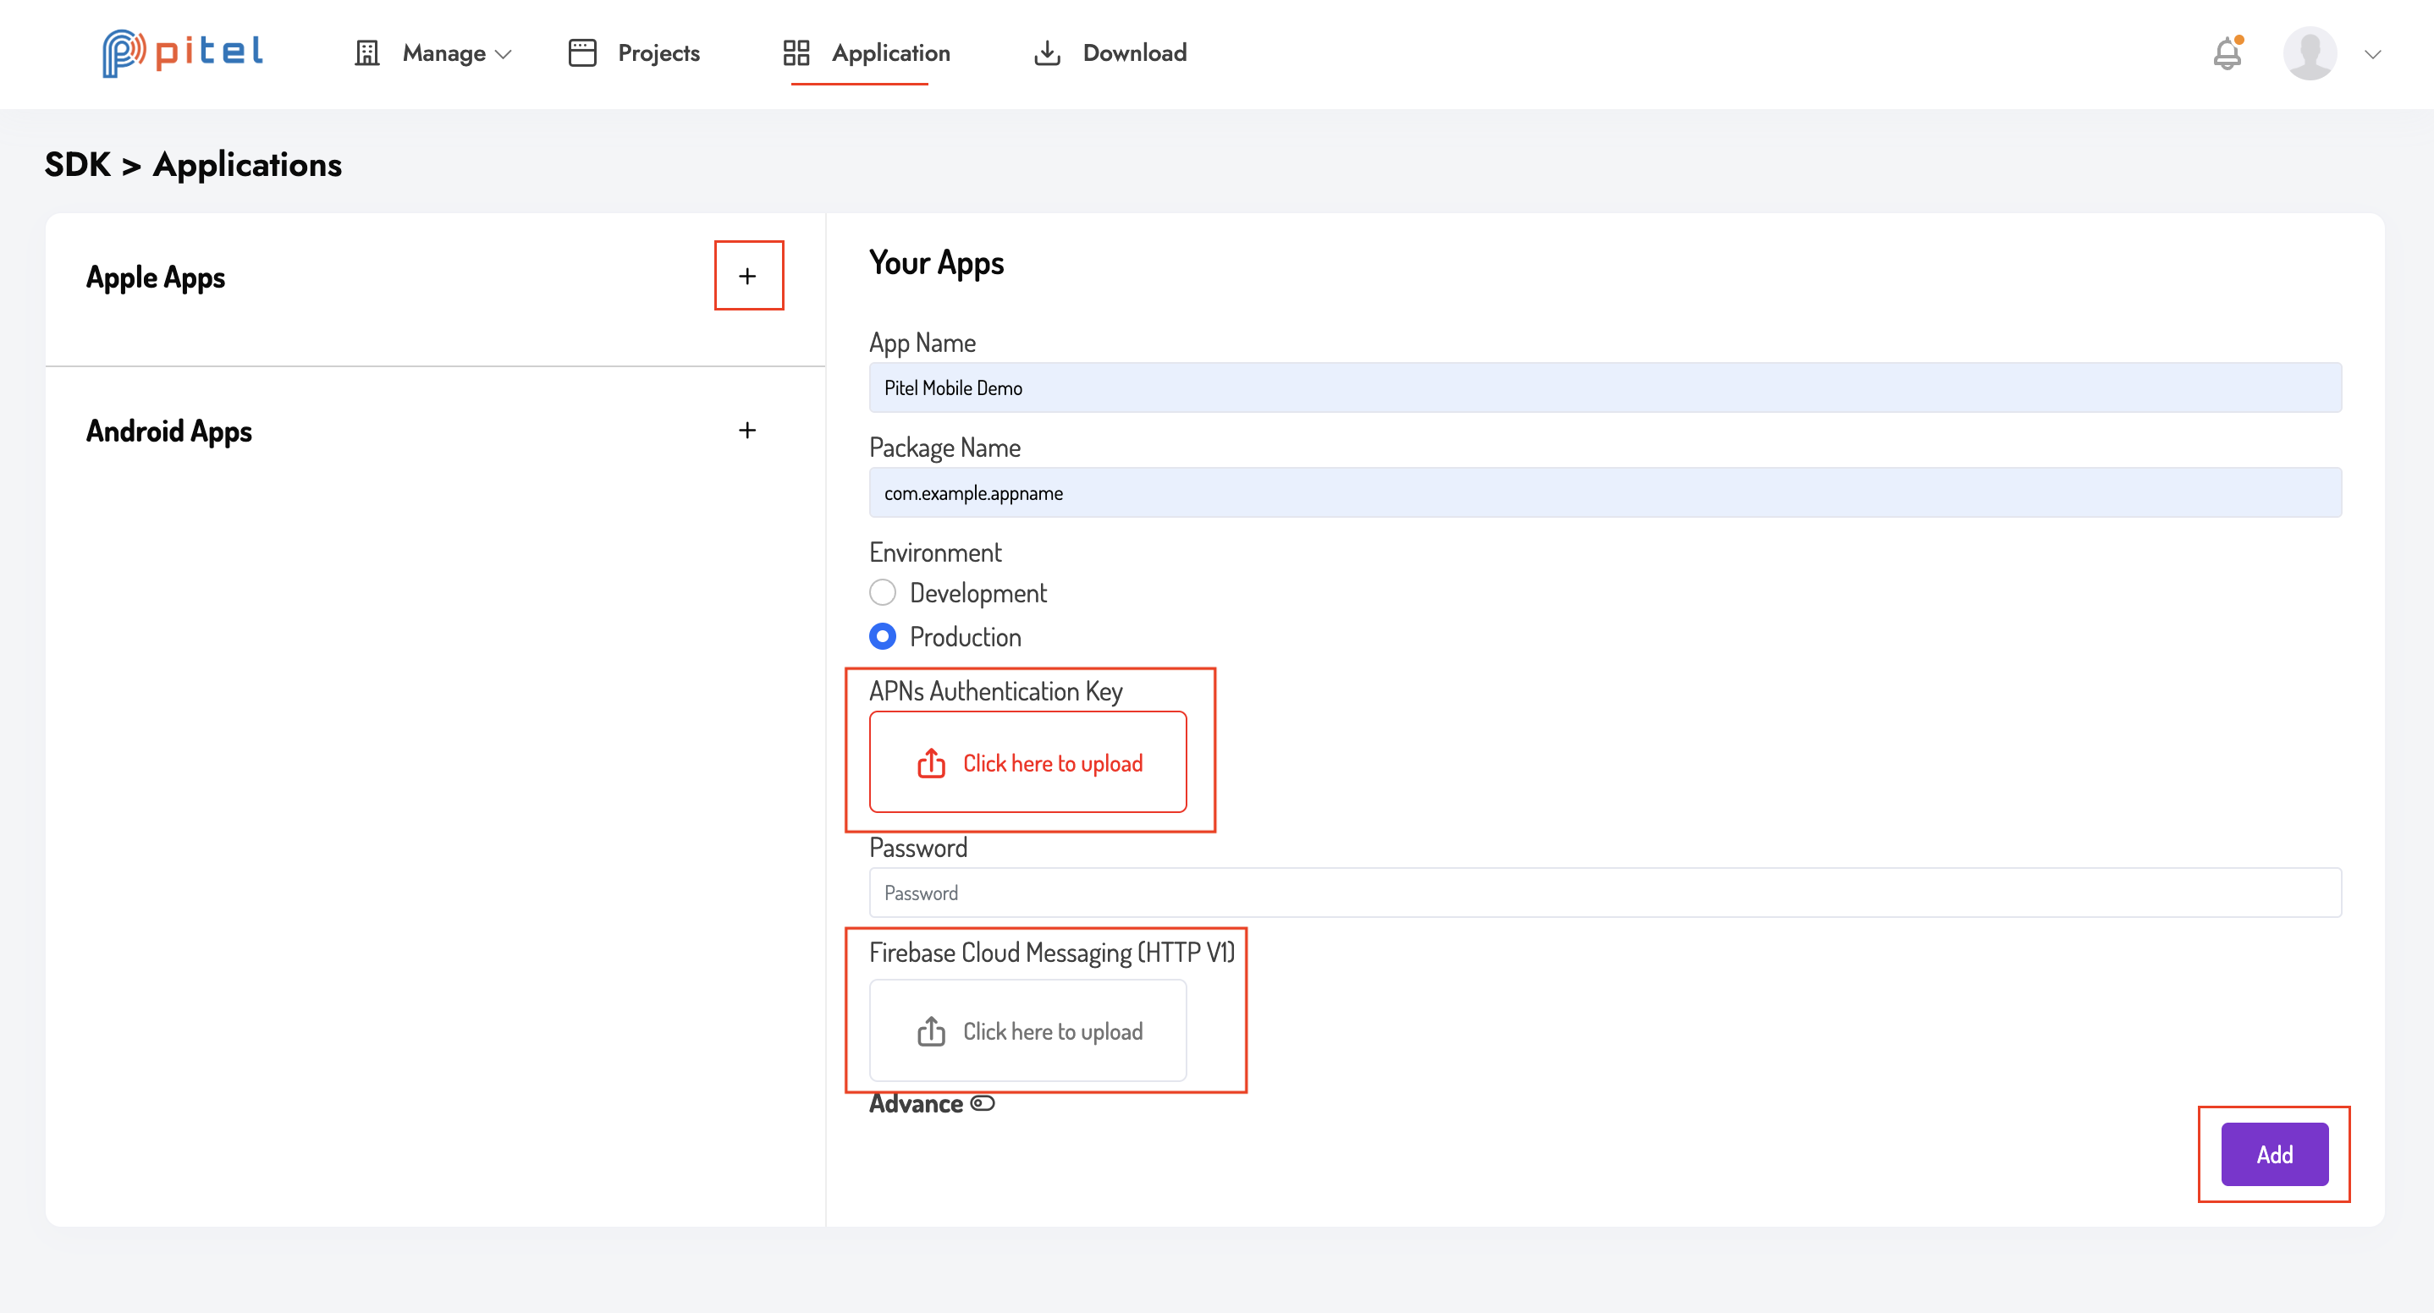Click the user avatar icon
The width and height of the screenshot is (2434, 1313).
(x=2310, y=54)
